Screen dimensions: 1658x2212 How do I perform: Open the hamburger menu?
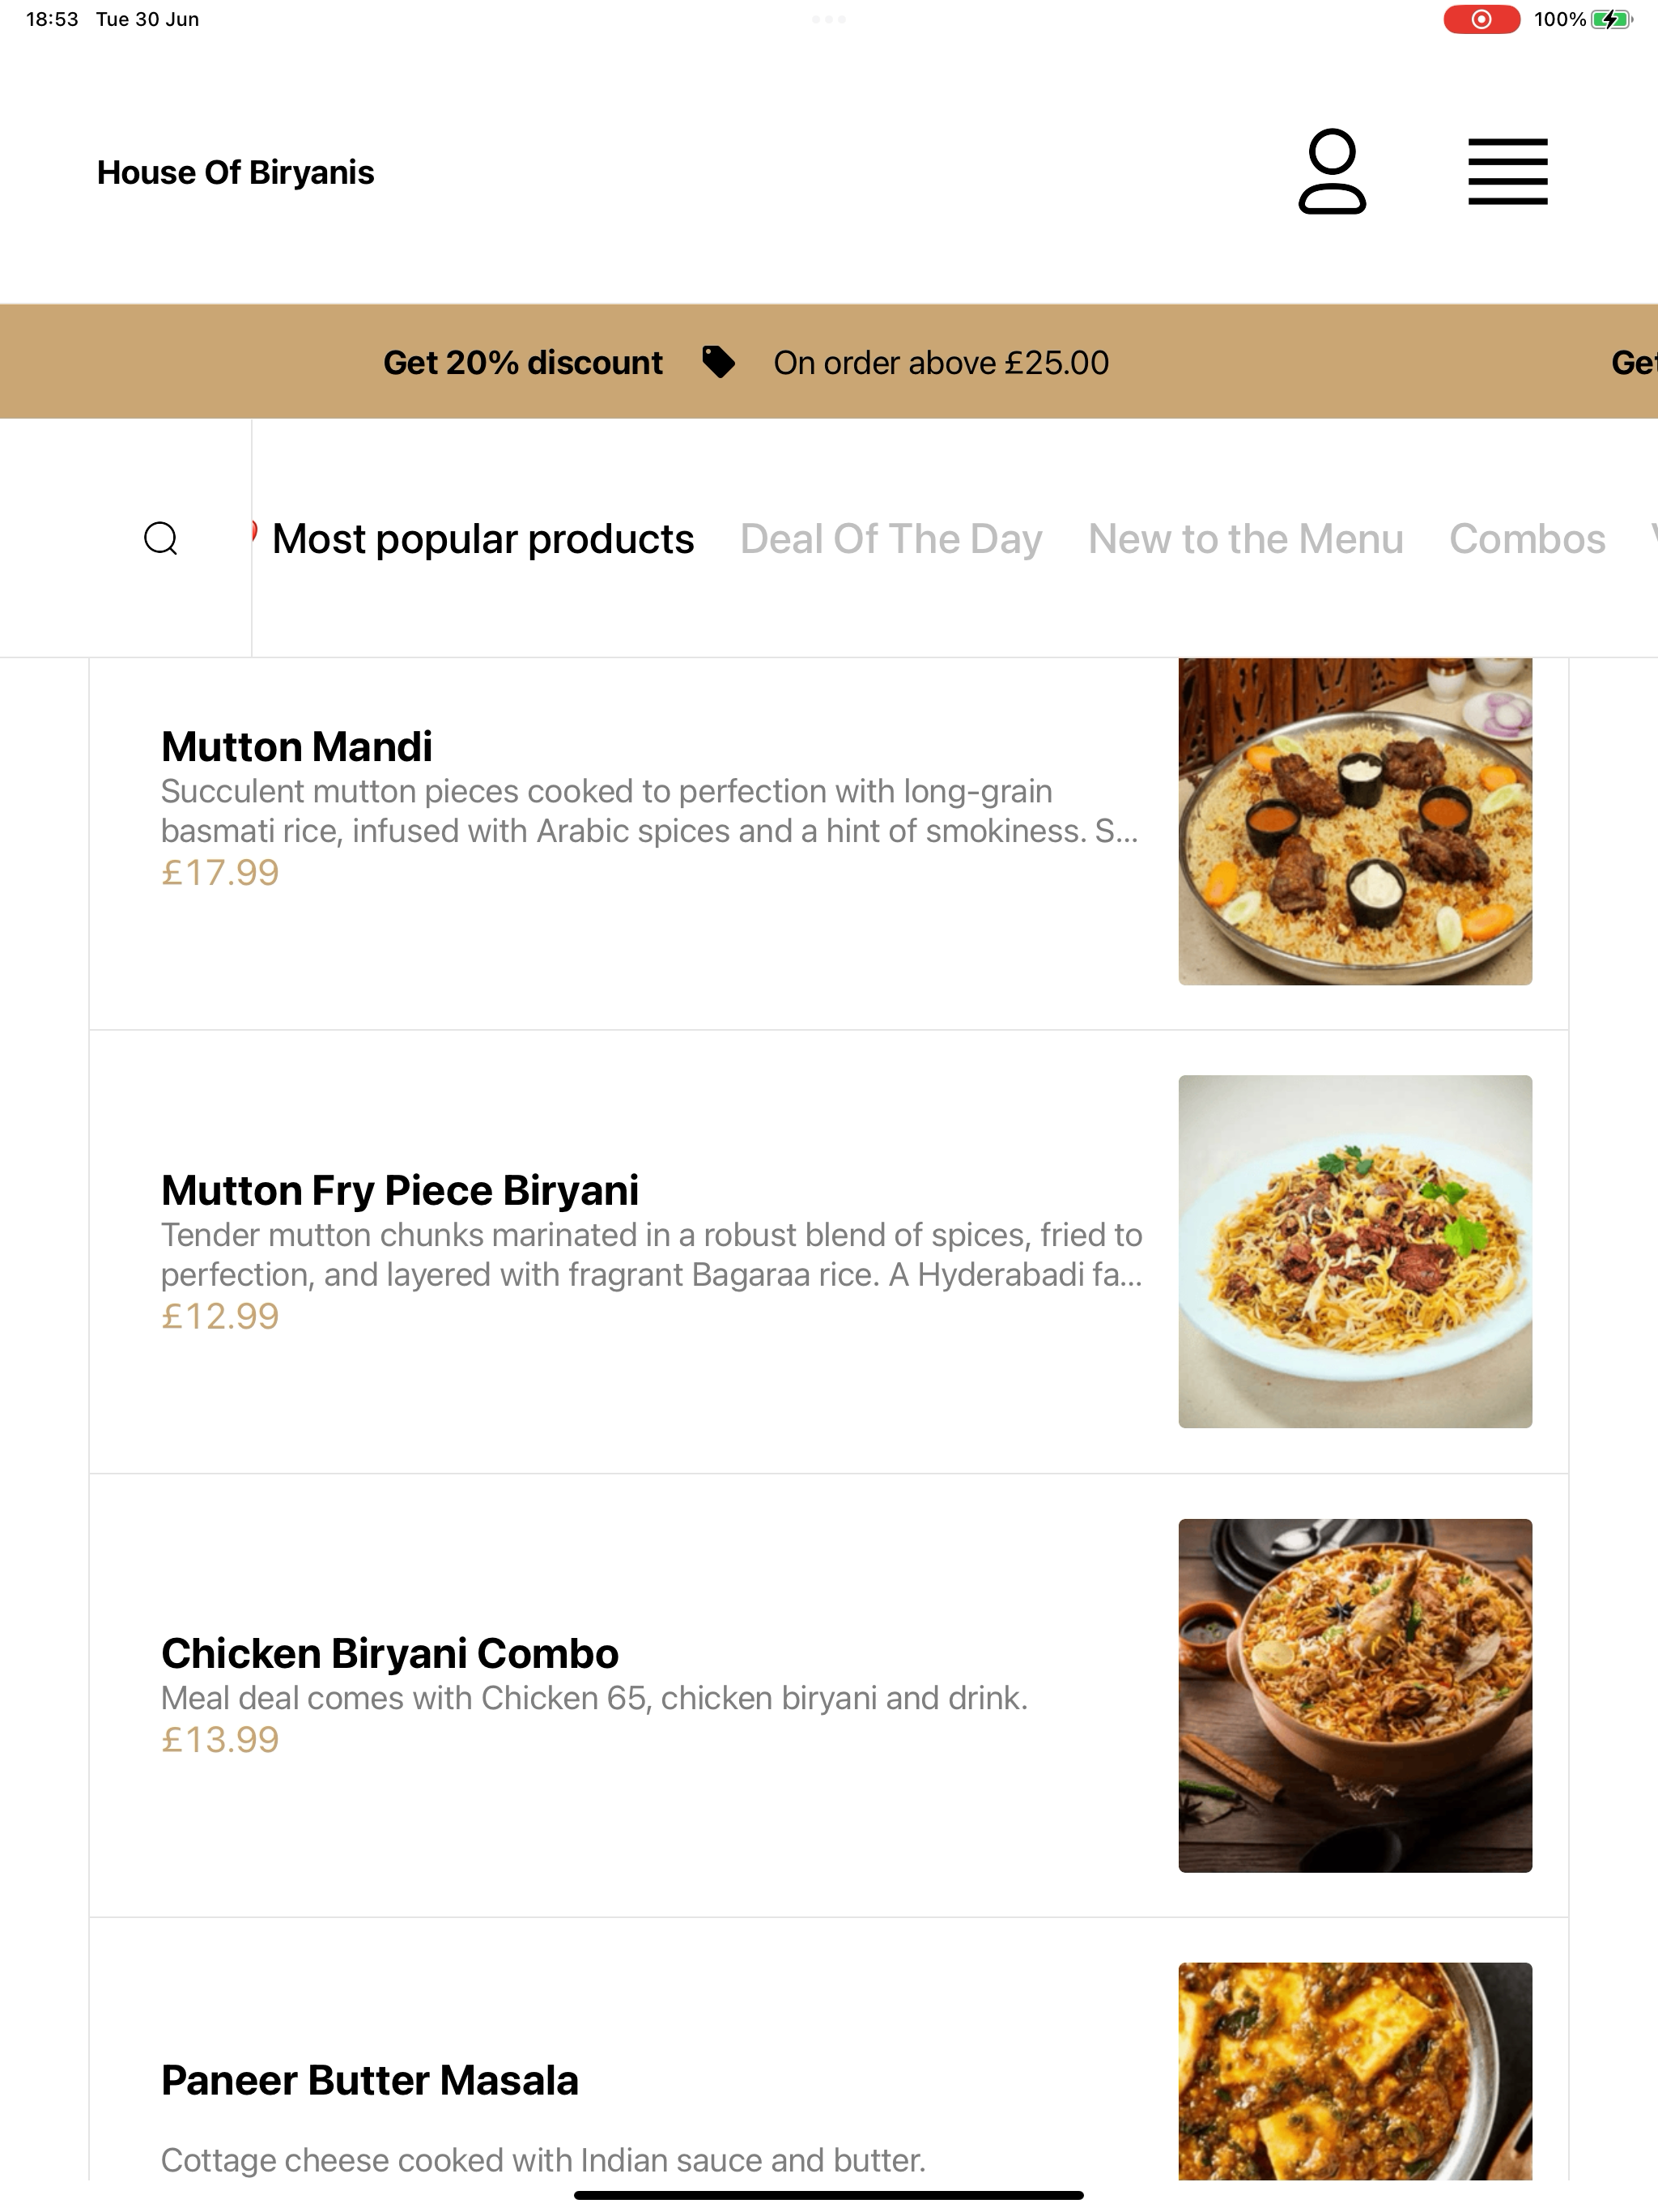click(x=1507, y=172)
